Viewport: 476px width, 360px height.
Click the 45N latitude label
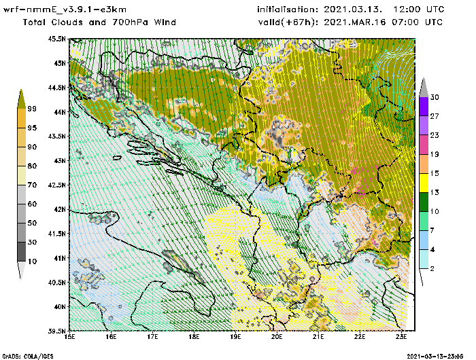[x=60, y=63]
